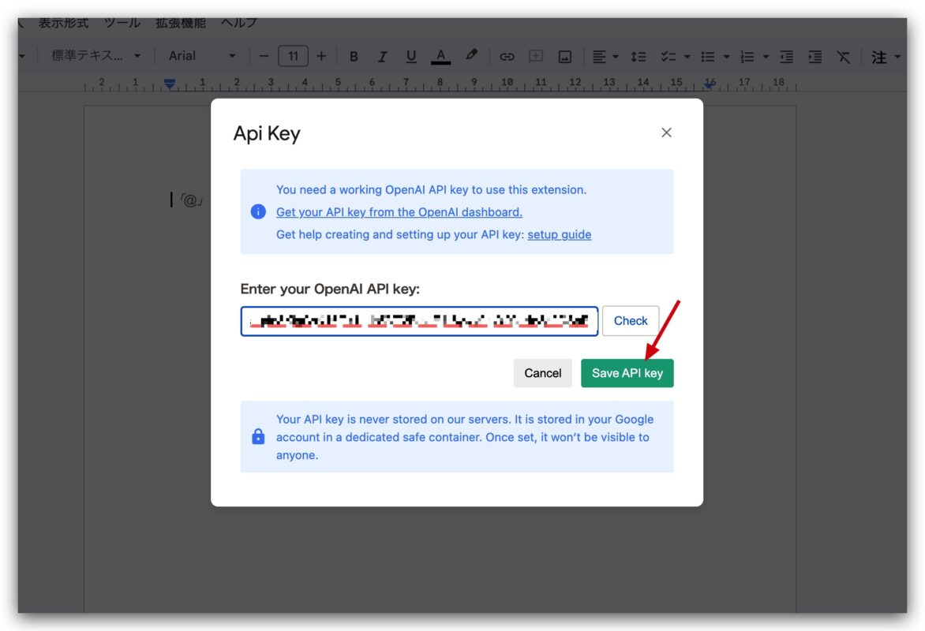Toggle underline formatting in toolbar
Image resolution: width=925 pixels, height=631 pixels.
[x=411, y=57]
